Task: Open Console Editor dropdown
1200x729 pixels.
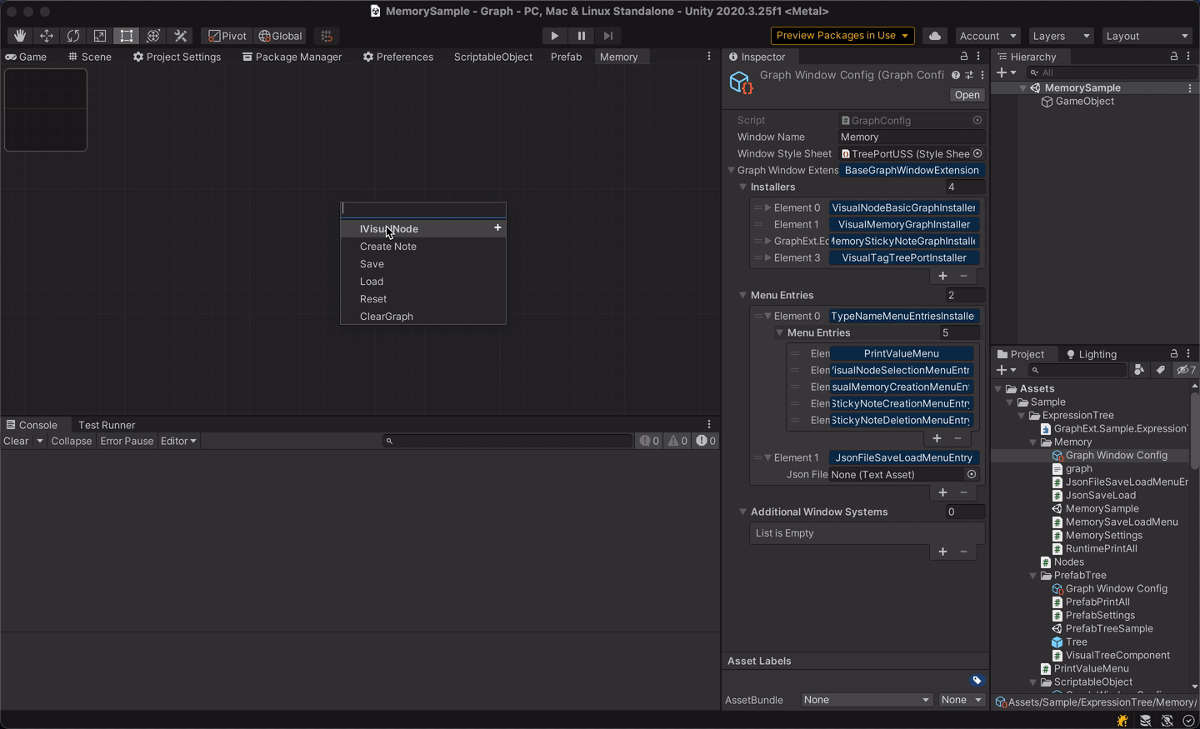Action: point(178,441)
